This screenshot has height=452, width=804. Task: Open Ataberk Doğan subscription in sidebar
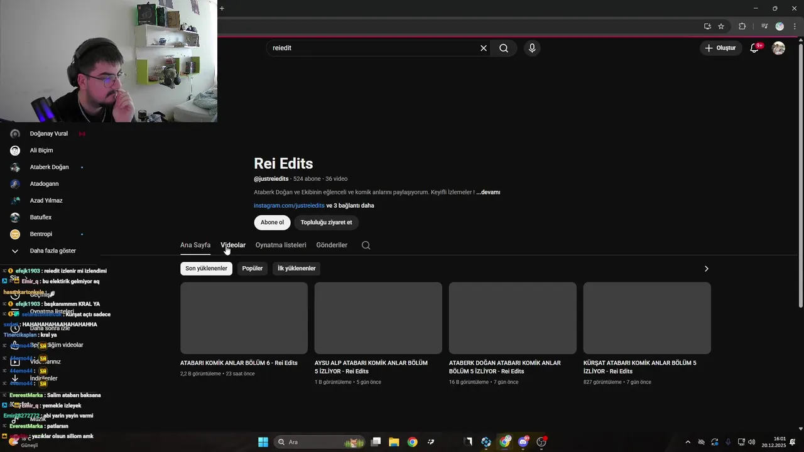point(49,167)
